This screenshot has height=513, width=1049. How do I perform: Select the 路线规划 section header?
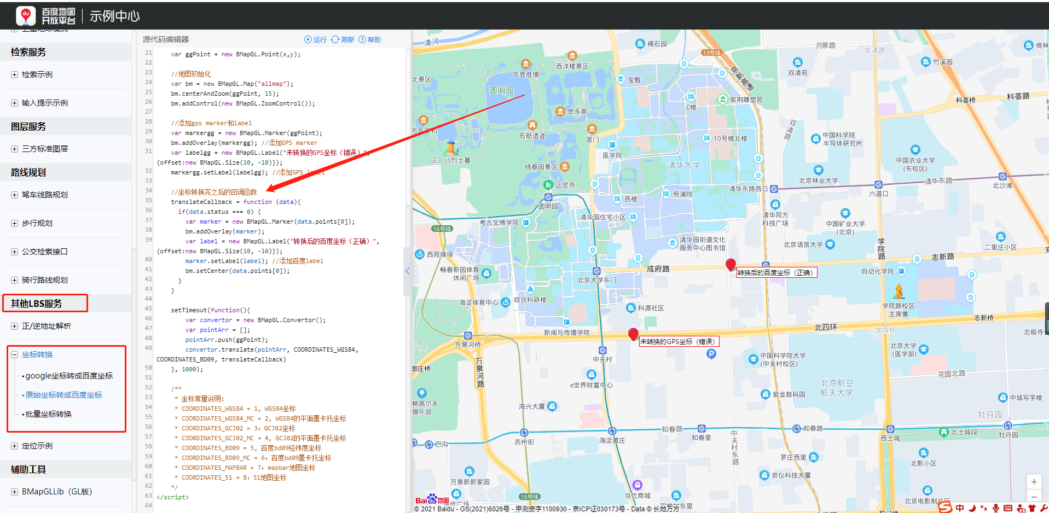pyautogui.click(x=28, y=172)
